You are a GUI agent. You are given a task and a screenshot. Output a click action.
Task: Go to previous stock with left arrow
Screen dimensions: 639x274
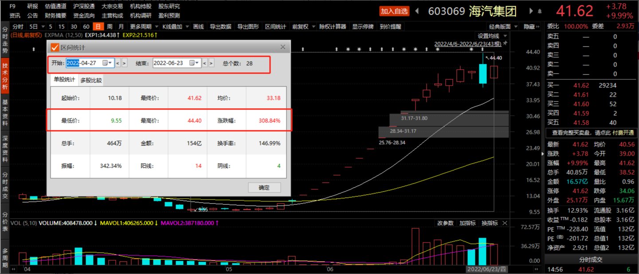click(418, 11)
